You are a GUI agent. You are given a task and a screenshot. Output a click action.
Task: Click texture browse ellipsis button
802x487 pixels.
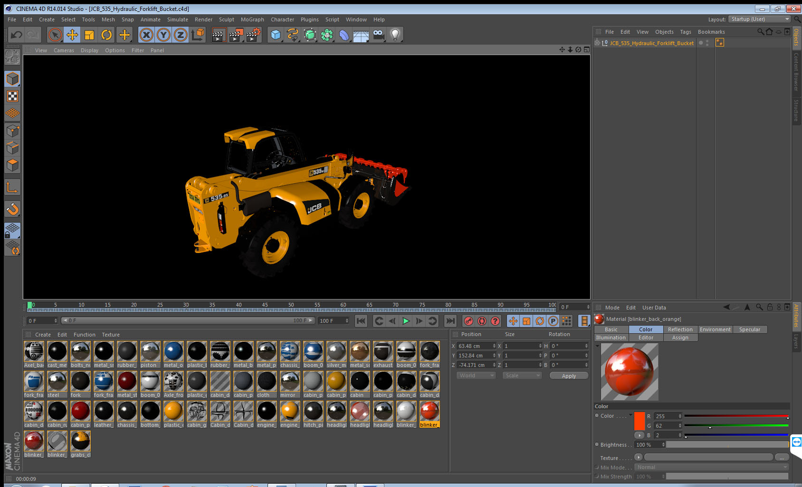[782, 457]
